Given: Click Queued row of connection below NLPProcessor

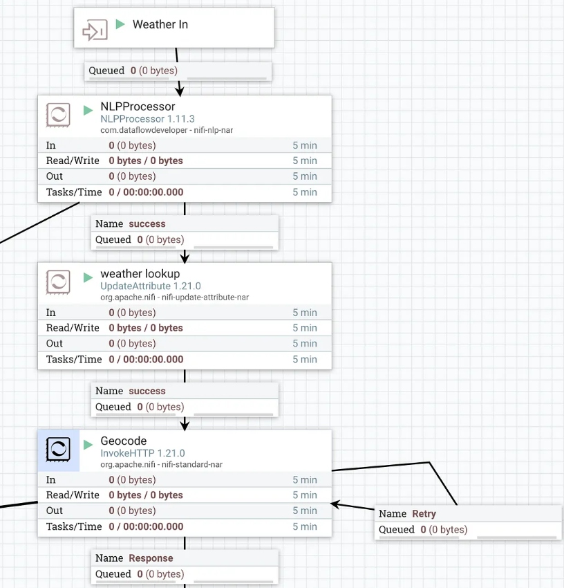Looking at the screenshot, I should coord(185,240).
